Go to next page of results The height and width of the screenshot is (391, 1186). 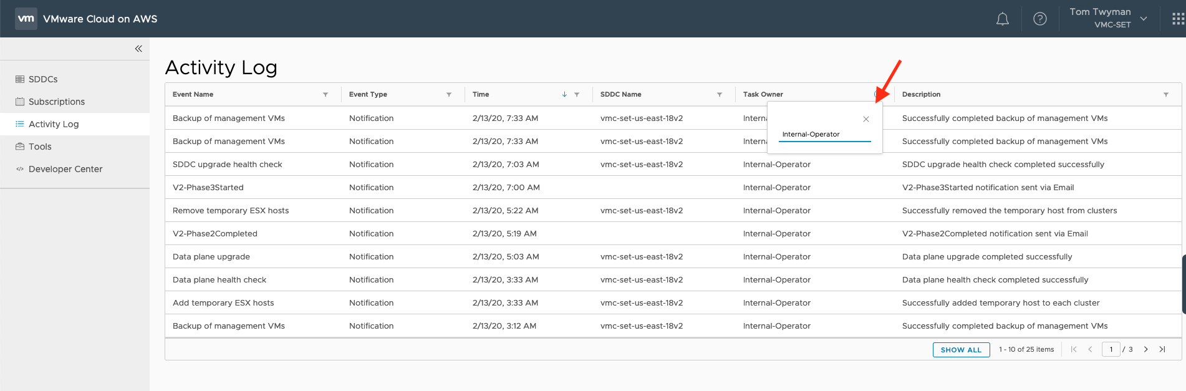(x=1145, y=349)
